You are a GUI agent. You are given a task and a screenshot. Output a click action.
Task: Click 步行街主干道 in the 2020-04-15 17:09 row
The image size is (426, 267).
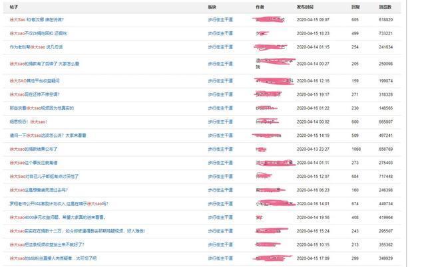coord(220,258)
